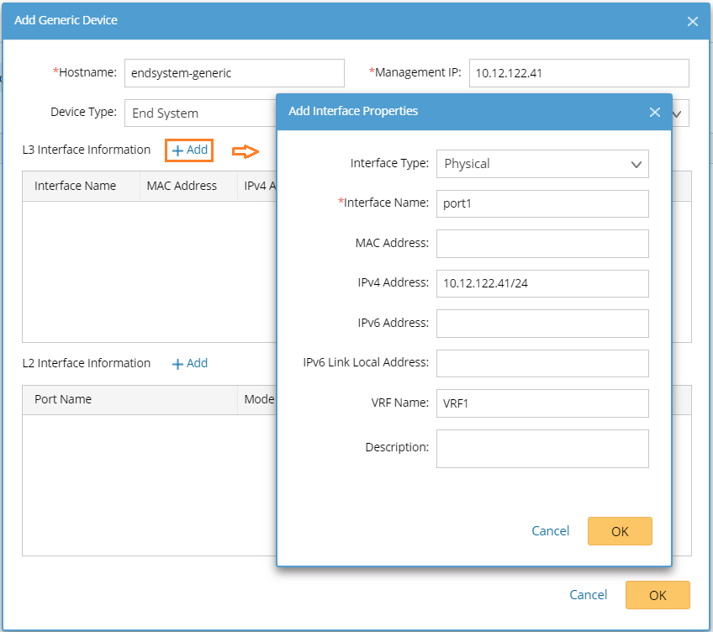Click the VRF Name field
The height and width of the screenshot is (632, 713).
(x=542, y=403)
